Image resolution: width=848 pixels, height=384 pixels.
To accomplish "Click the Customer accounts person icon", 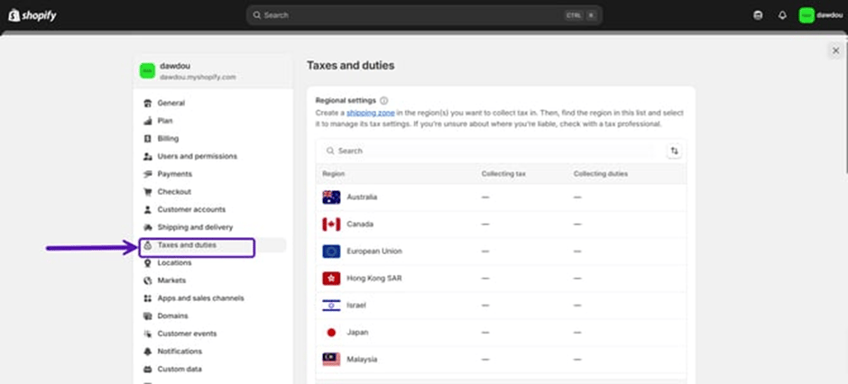I will tap(148, 209).
